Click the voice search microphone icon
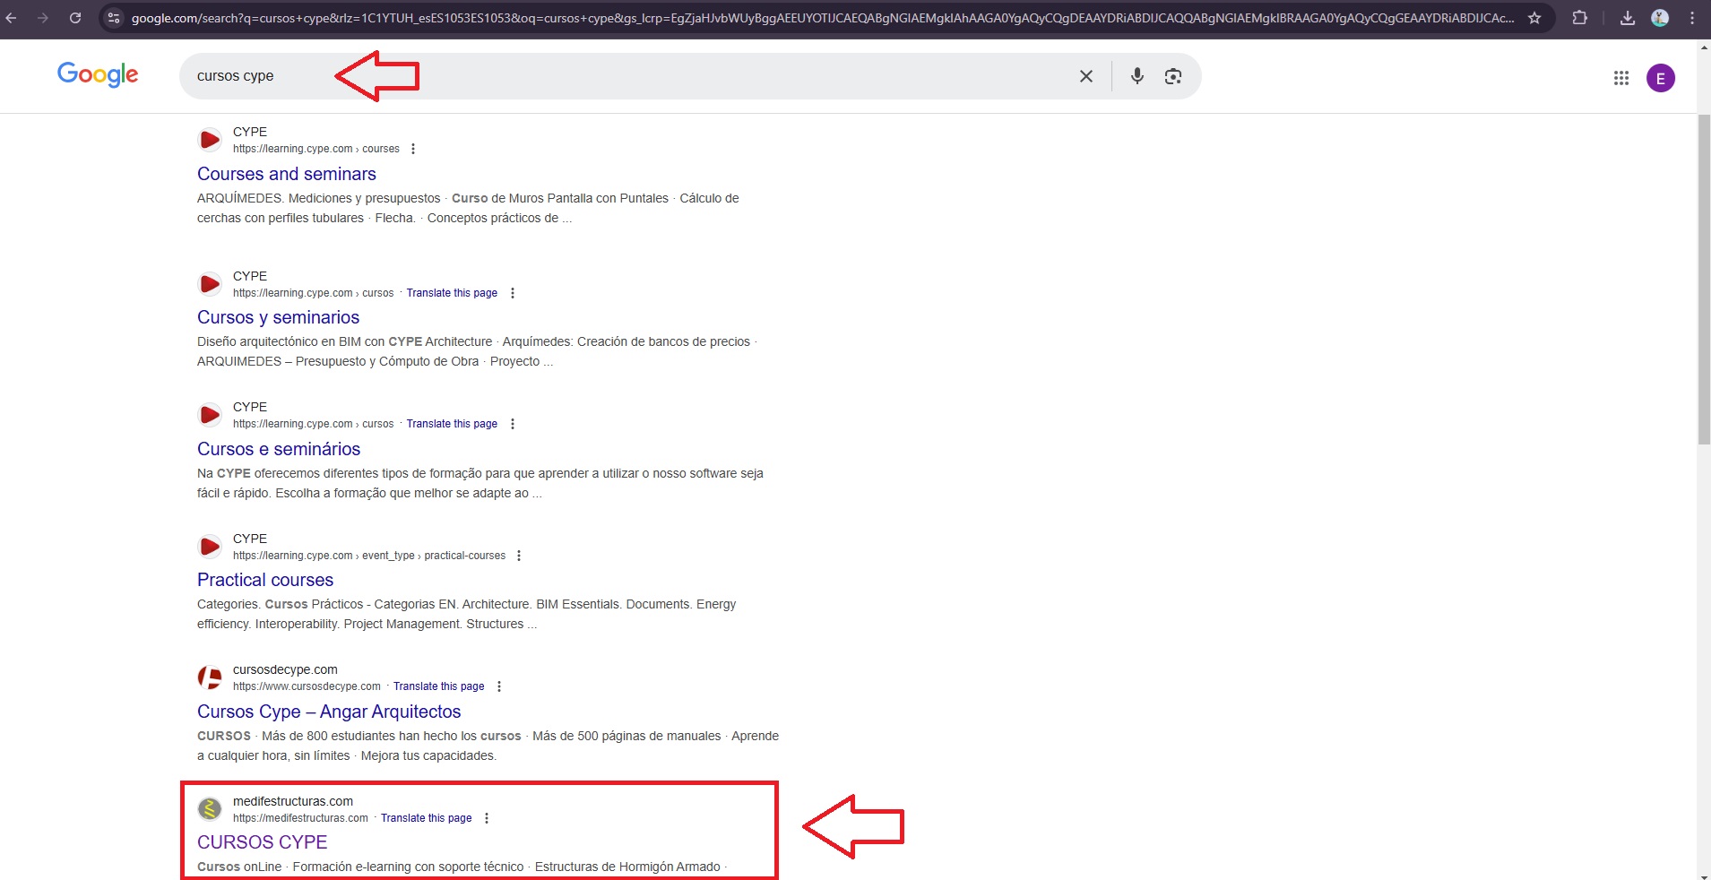This screenshot has width=1711, height=880. click(x=1136, y=76)
